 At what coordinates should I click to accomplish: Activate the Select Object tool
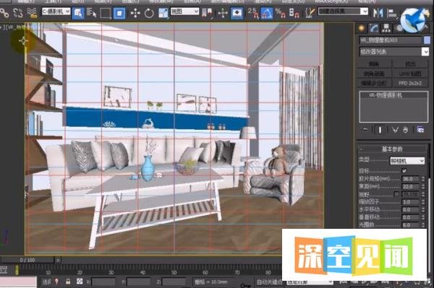pos(78,13)
